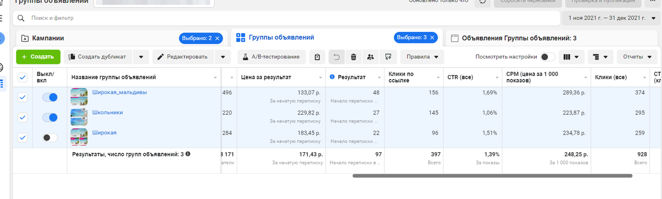
Task: Toggle the 'Посмотреть настройки' switch
Action: click(548, 57)
